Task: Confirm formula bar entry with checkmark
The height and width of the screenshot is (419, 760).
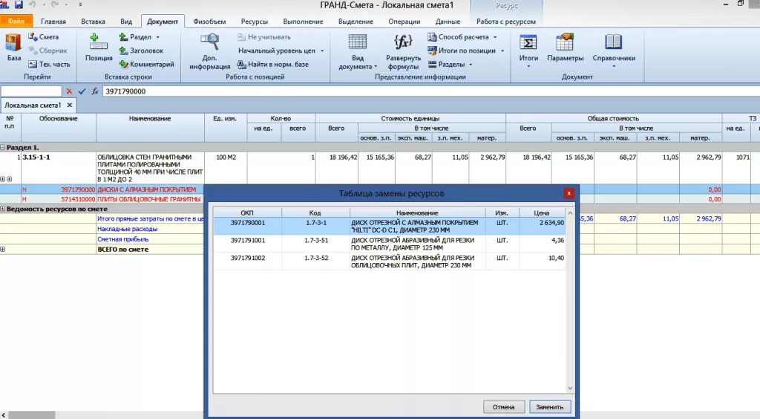Action: [82, 91]
